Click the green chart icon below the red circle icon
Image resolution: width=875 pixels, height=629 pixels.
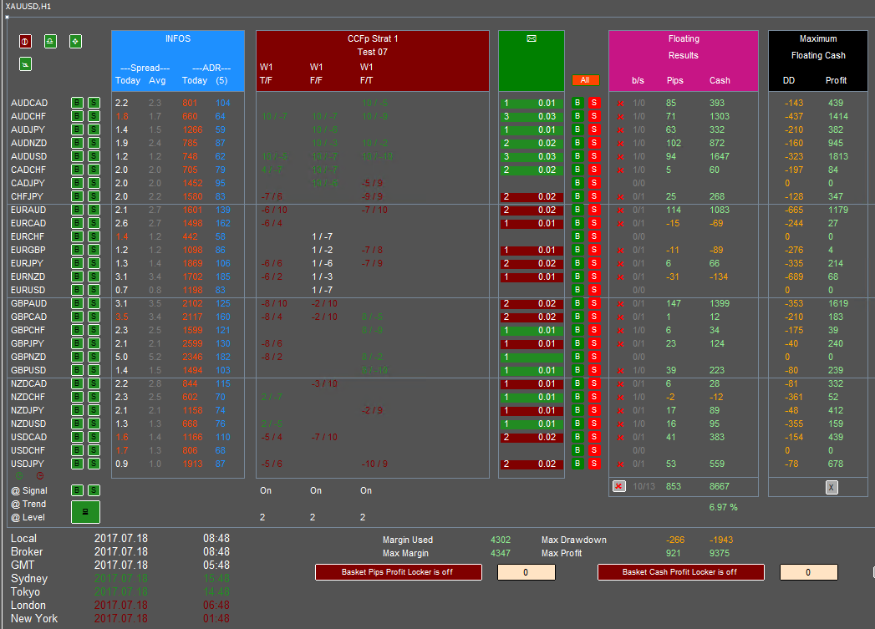pyautogui.click(x=25, y=64)
